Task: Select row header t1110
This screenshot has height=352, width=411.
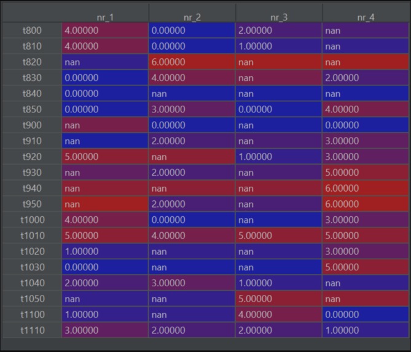Action: coord(32,330)
